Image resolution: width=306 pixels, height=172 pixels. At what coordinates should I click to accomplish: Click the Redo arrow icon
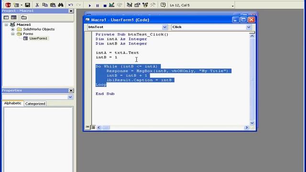(x=78, y=5)
